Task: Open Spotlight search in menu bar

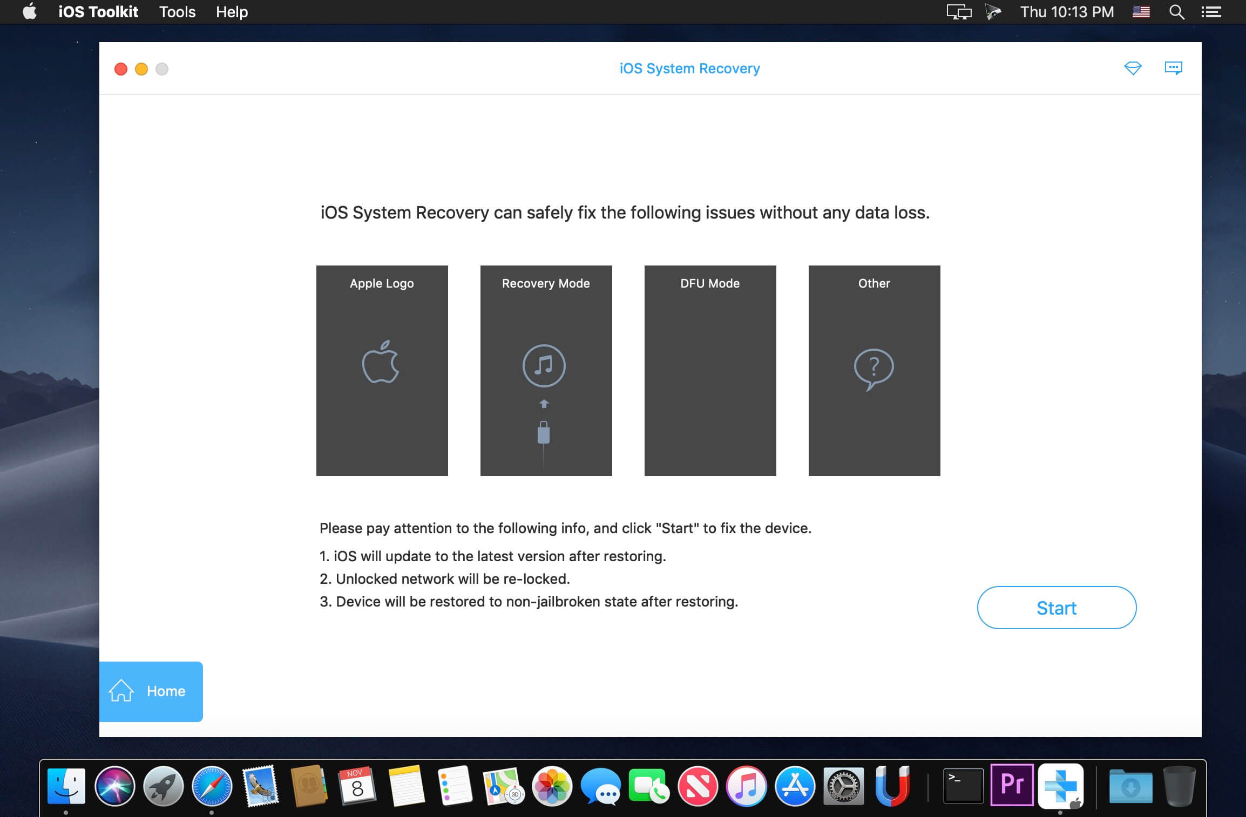Action: click(1176, 12)
